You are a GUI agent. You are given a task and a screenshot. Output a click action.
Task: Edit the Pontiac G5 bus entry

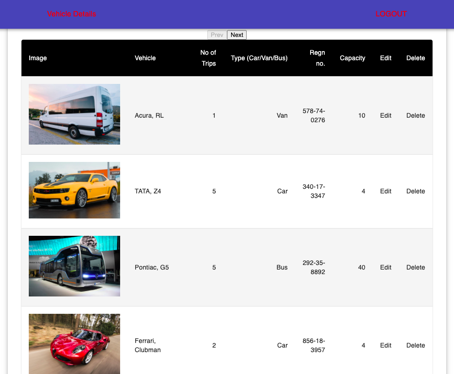pyautogui.click(x=385, y=267)
